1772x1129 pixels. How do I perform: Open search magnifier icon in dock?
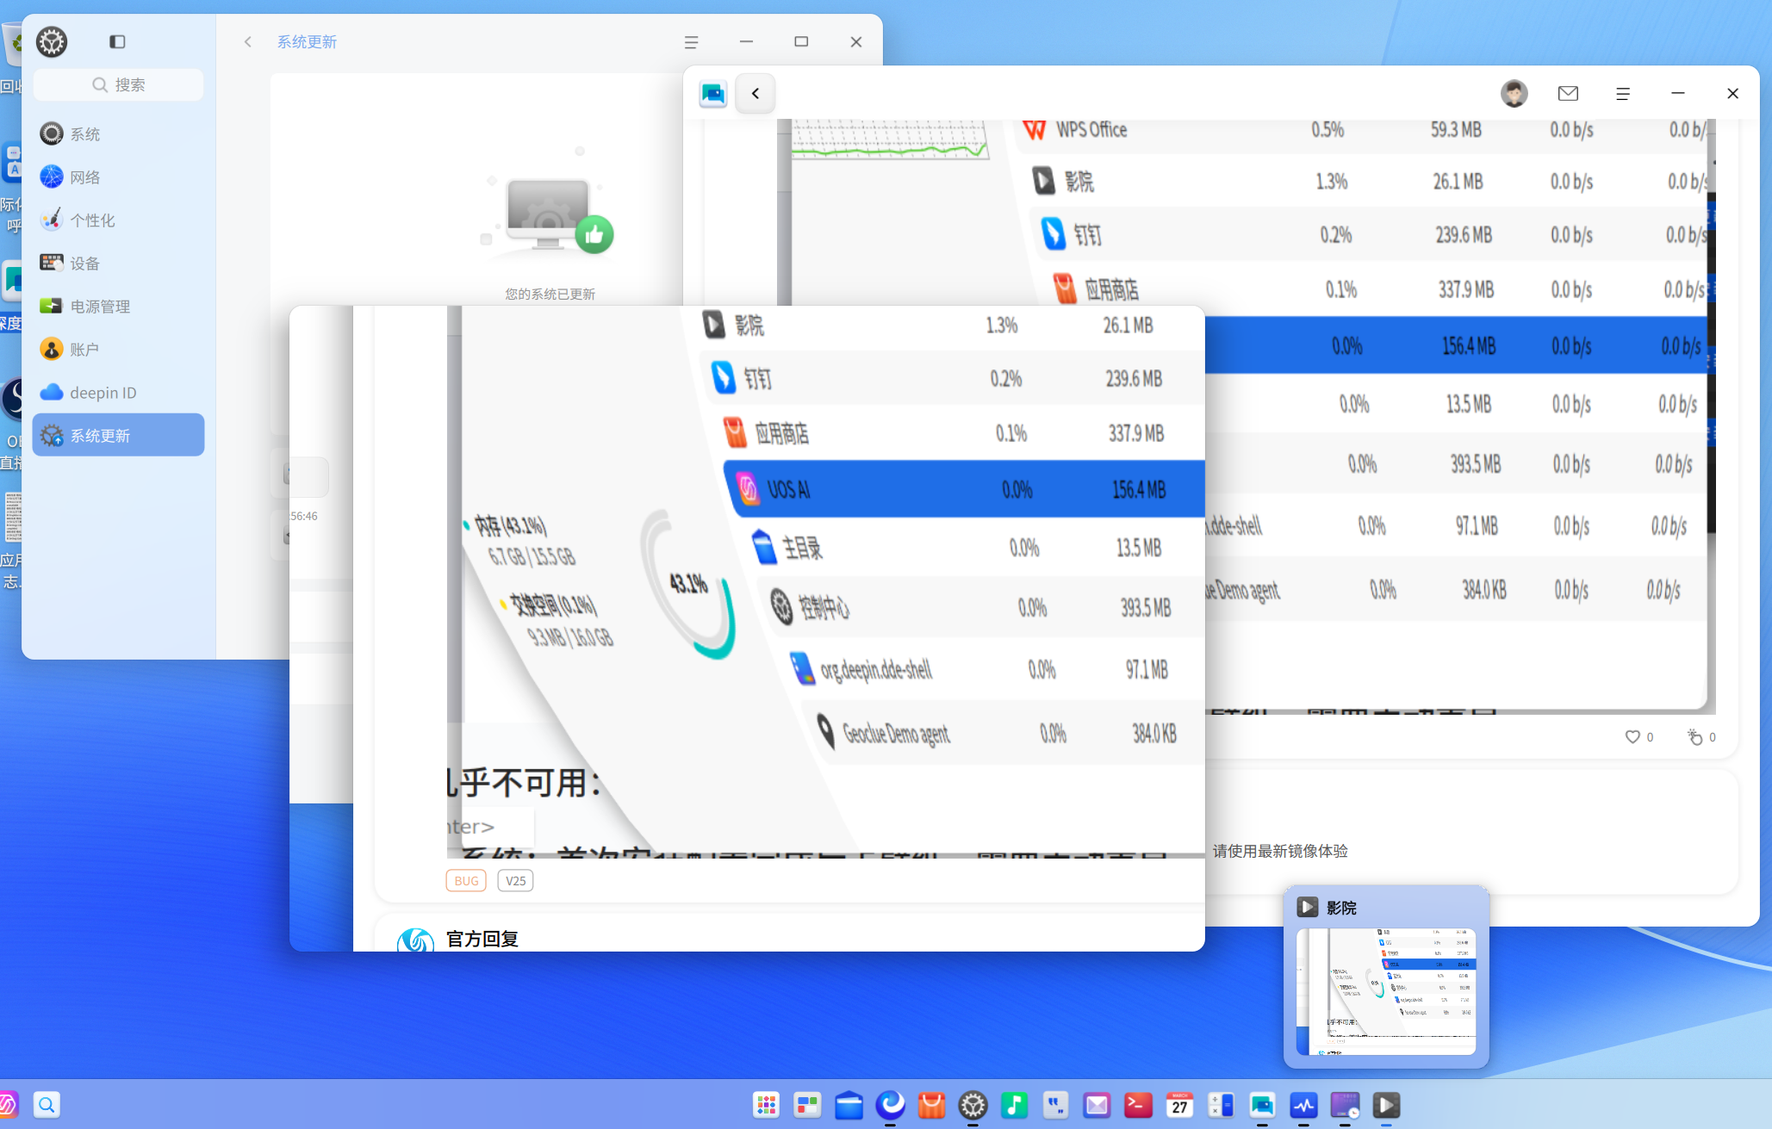click(x=47, y=1104)
